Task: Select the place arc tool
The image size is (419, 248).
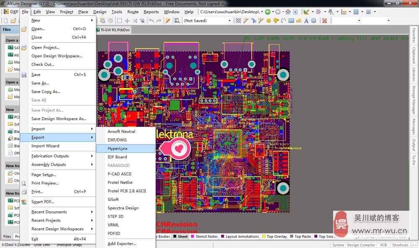Action: pyautogui.click(x=284, y=21)
